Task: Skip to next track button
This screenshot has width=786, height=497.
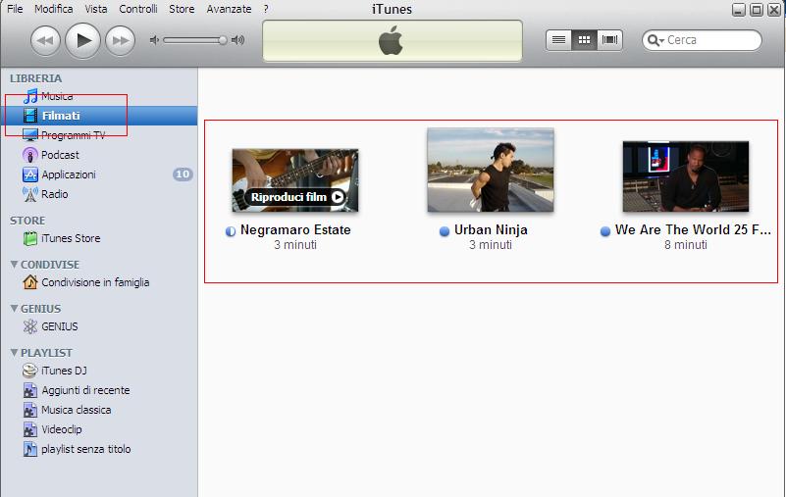Action: click(x=121, y=40)
